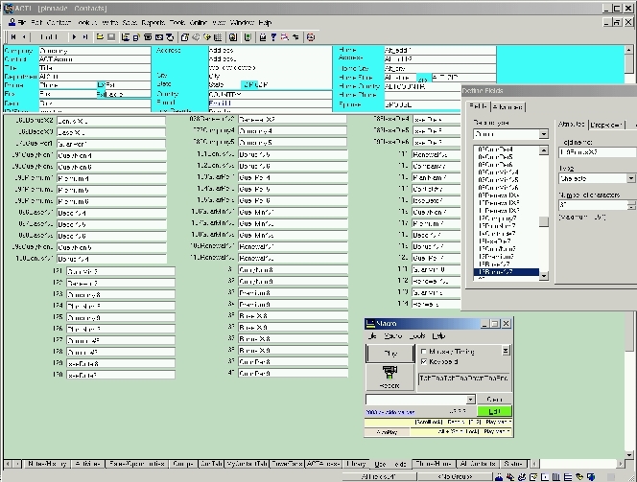Open the Reports menu
Screen dimensions: 637x482
153,23
